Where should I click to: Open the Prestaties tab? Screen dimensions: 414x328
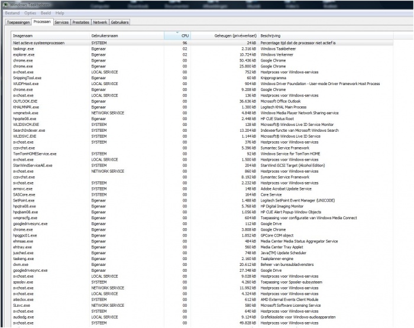coord(80,22)
